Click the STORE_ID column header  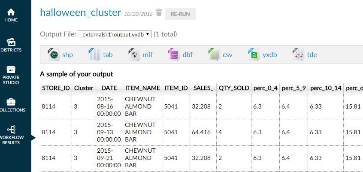click(x=56, y=88)
